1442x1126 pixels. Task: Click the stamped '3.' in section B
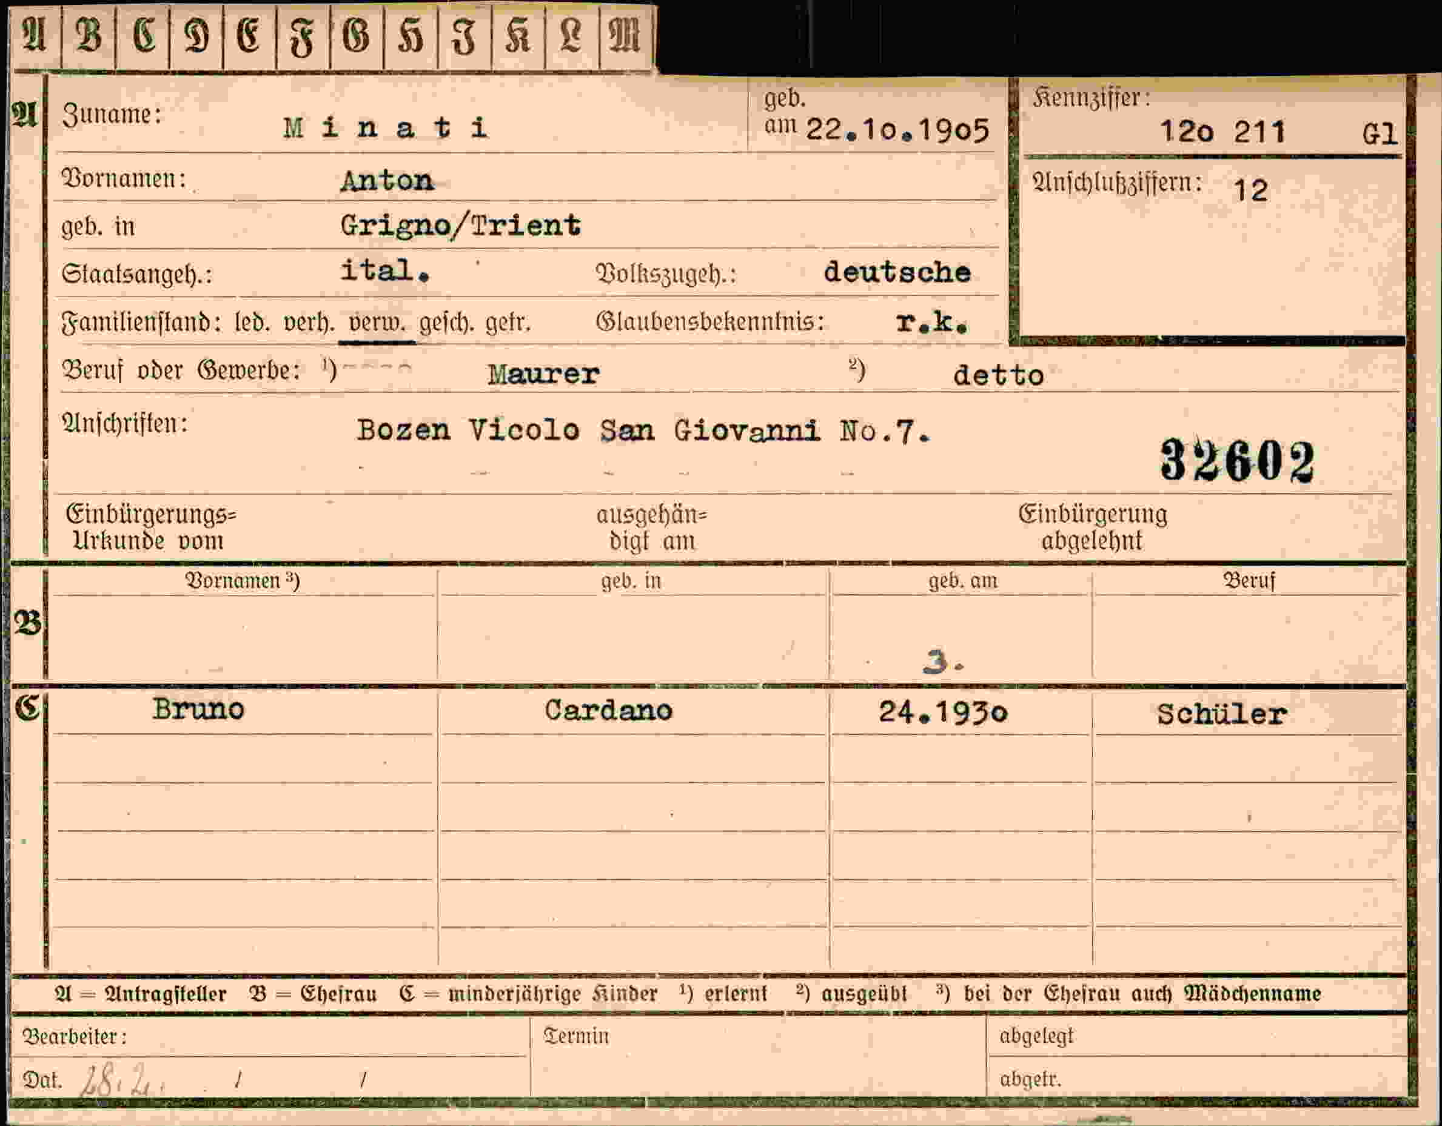(943, 662)
